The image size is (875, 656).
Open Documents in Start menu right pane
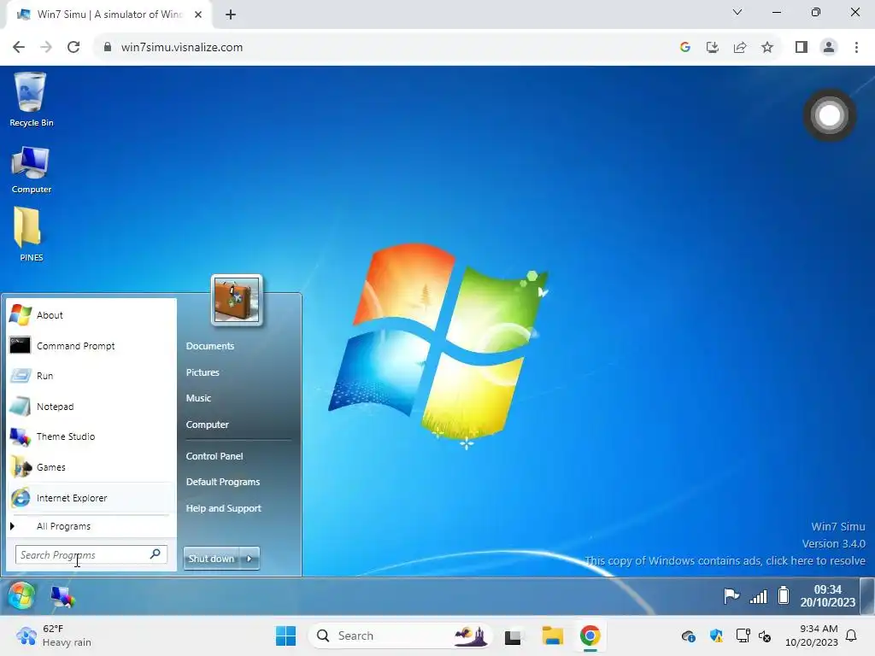click(x=210, y=346)
